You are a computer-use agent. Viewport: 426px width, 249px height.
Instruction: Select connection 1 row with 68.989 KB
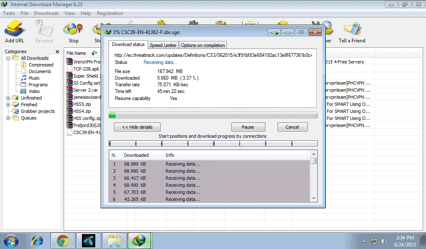point(210,164)
